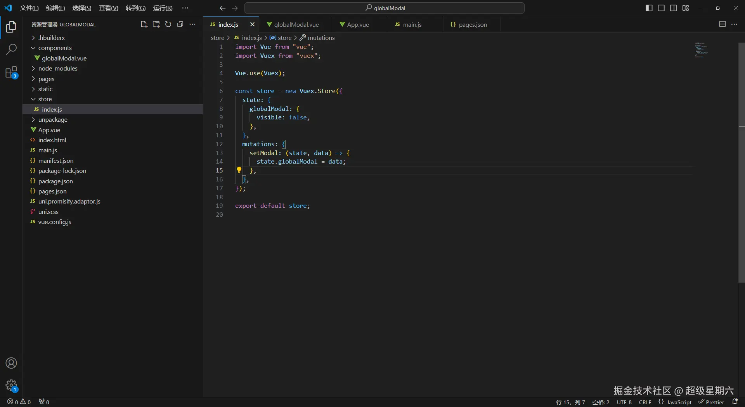The width and height of the screenshot is (745, 407).
Task: Collapse the components folder
Action: tap(55, 48)
